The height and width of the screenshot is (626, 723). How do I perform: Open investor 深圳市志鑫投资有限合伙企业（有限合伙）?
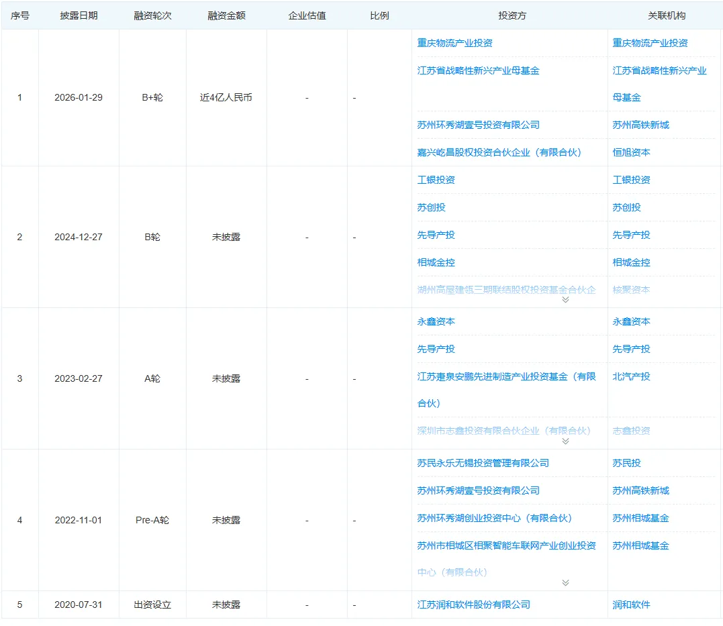[x=504, y=431]
